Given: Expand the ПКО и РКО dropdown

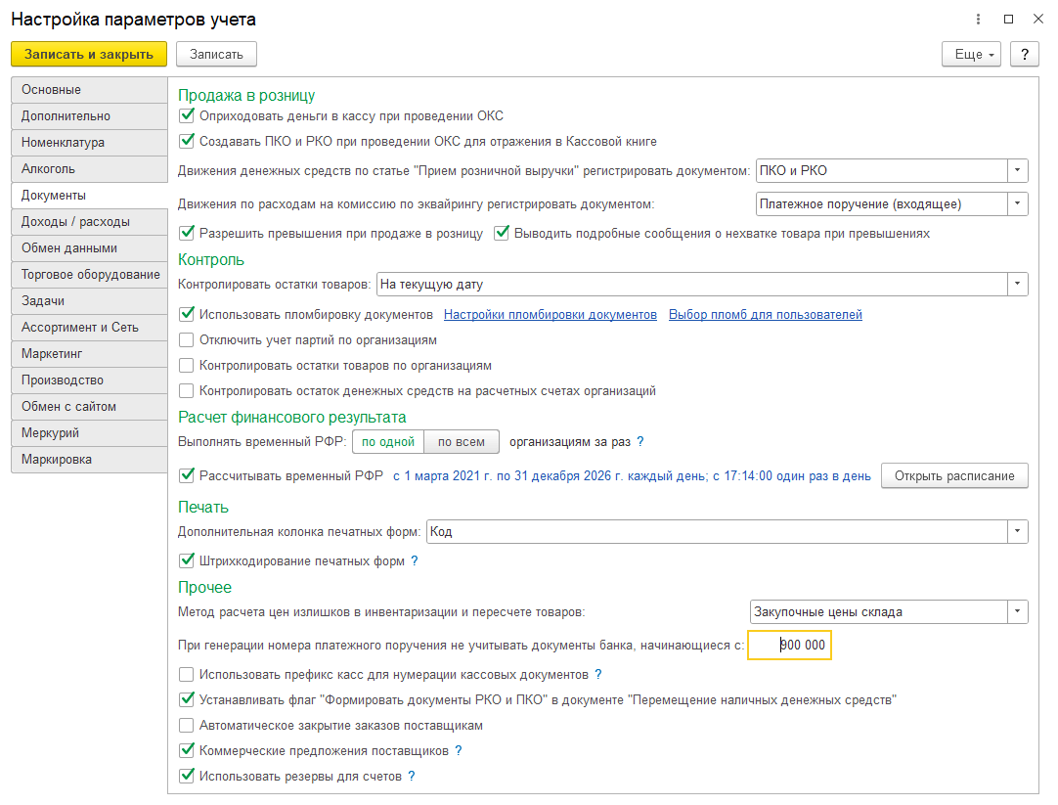Looking at the screenshot, I should pos(1018,171).
